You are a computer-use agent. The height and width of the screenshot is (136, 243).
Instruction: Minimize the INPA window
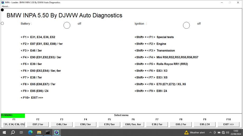click(222, 2)
